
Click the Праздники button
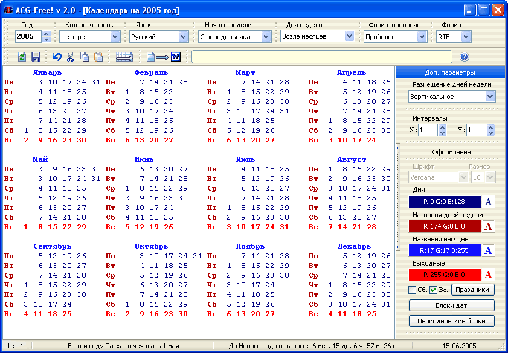coord(473,290)
